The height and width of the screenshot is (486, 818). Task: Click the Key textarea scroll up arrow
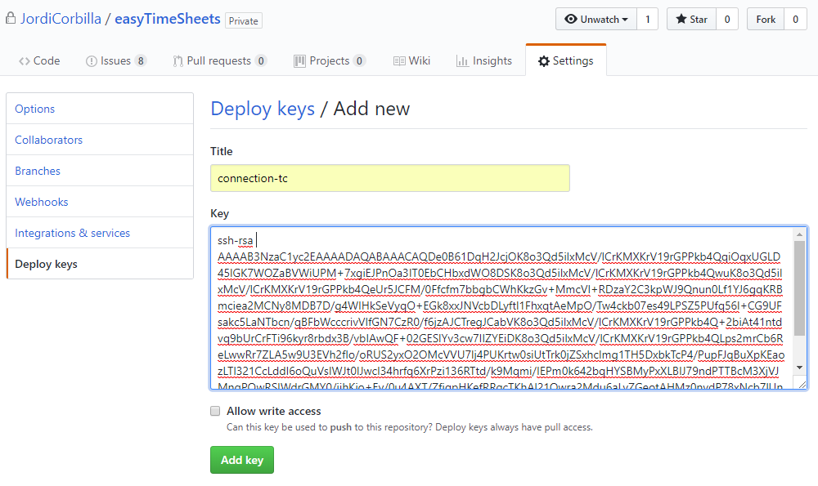click(799, 234)
